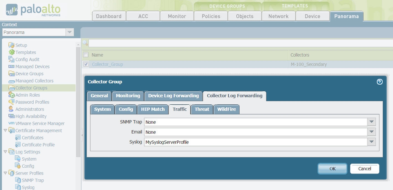Click the Administrators person icon

(11, 109)
